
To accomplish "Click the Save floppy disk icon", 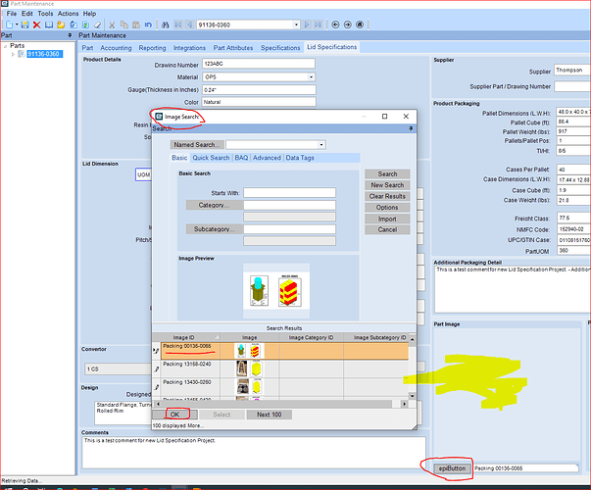I will coord(25,24).
